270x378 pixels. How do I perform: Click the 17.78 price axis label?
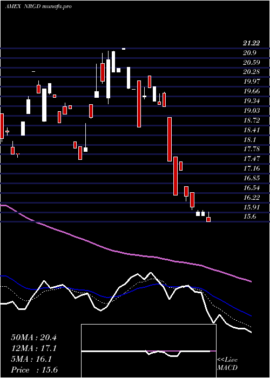pos(252,149)
